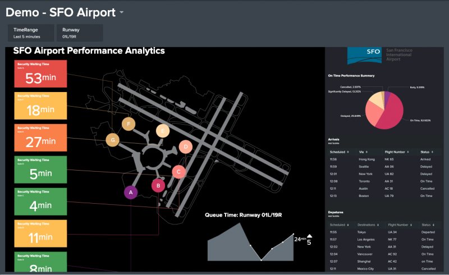Click the 'Departed' status for flight UA 34
Screen dimensions: 449x275
pos(428,232)
